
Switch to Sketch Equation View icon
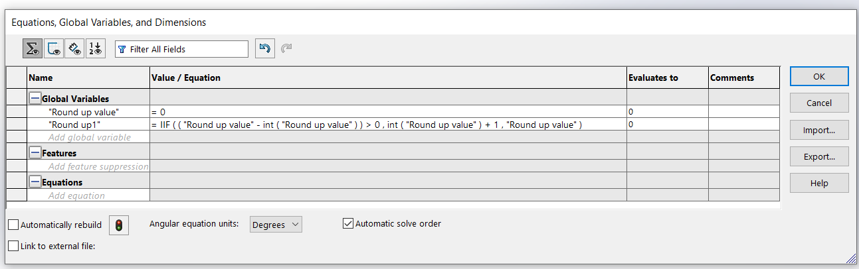pos(54,49)
